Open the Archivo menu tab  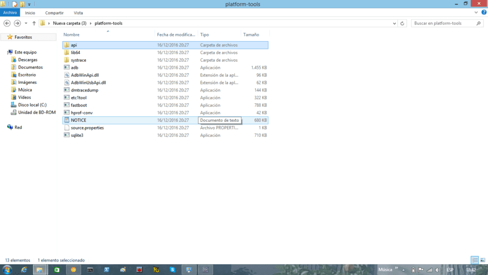tap(10, 12)
